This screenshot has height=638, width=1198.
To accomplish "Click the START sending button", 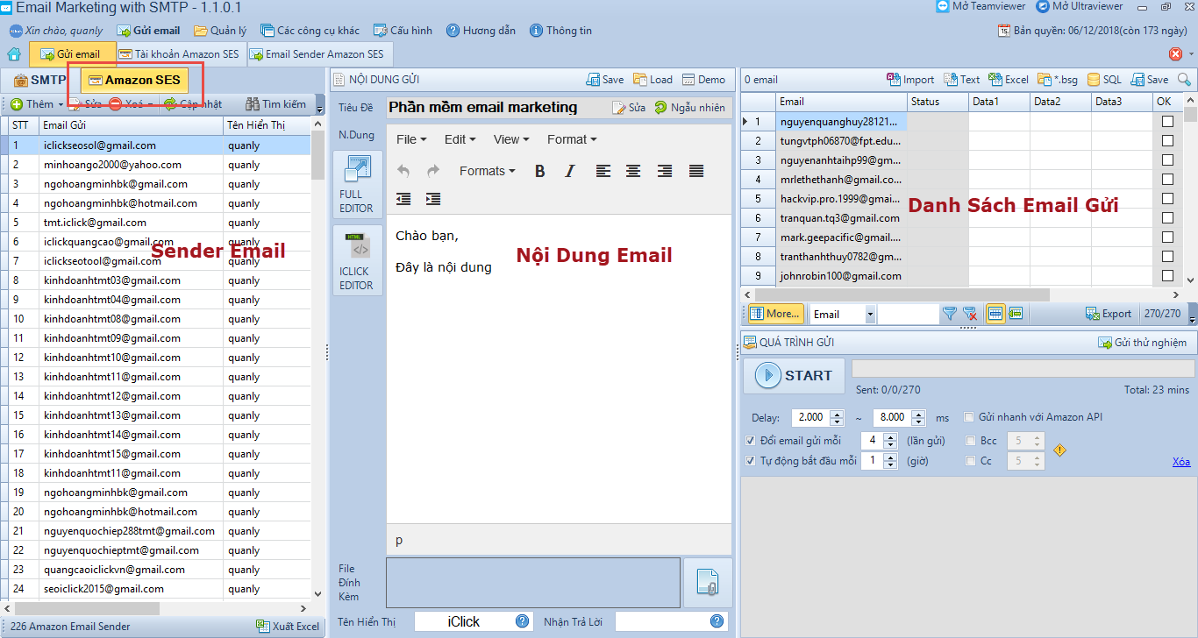I will 795,376.
